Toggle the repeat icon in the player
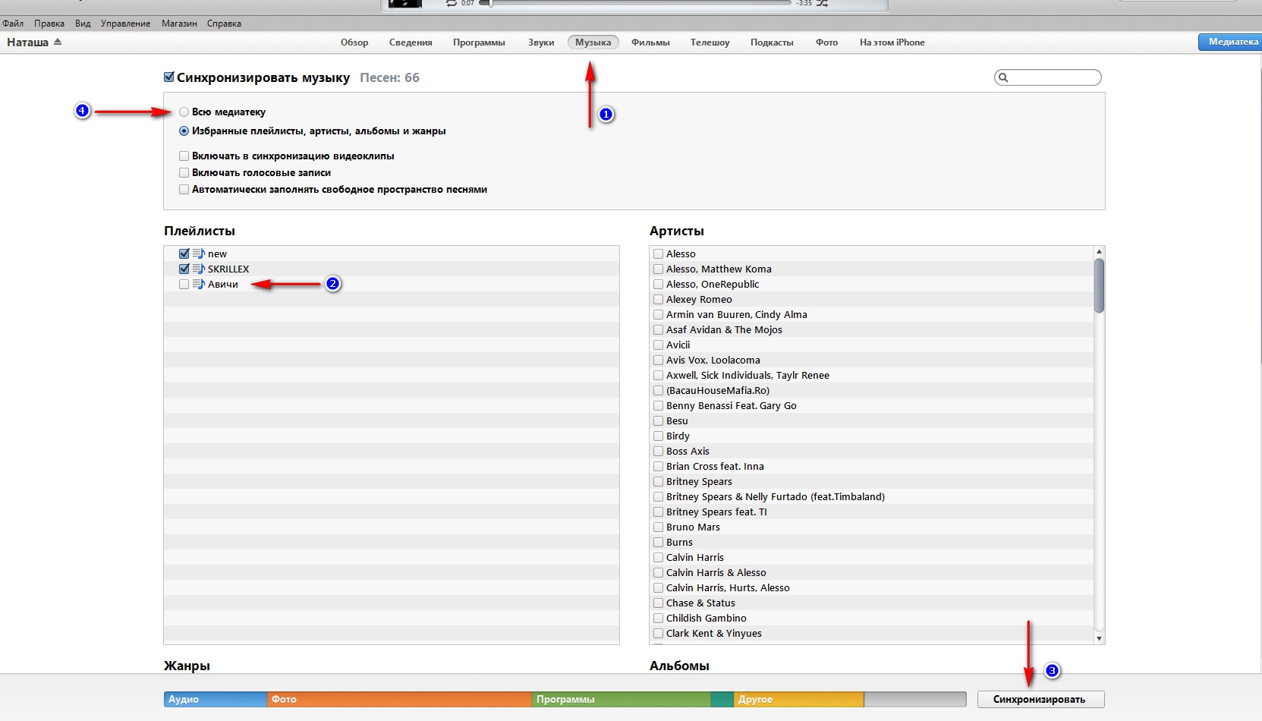 click(452, 3)
